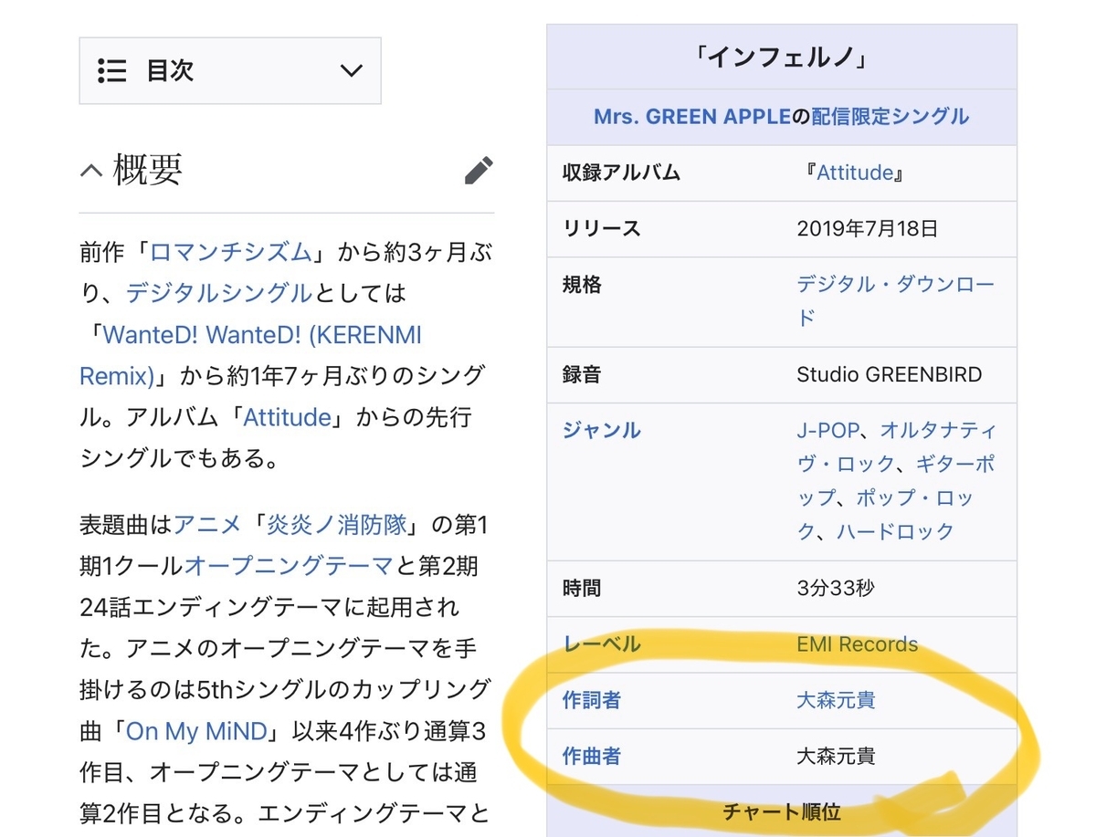
Task: Click the 作詞者 infobox label link
Action: (591, 701)
